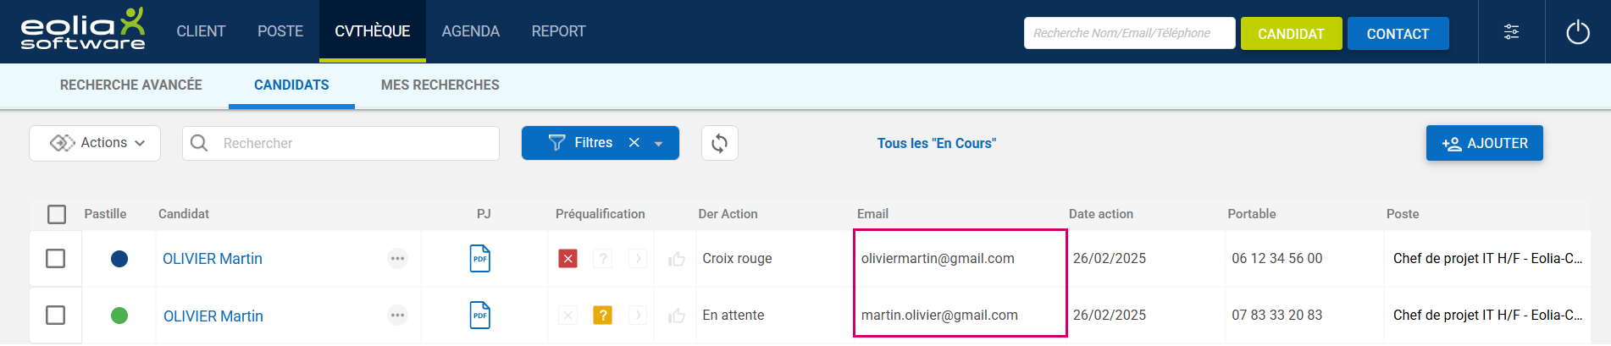
Task: Open the PDF attachment in second row
Action: (480, 316)
